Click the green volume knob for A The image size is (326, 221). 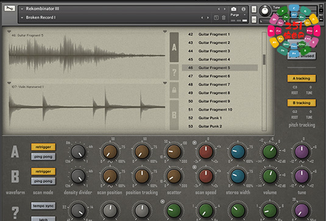(270, 152)
